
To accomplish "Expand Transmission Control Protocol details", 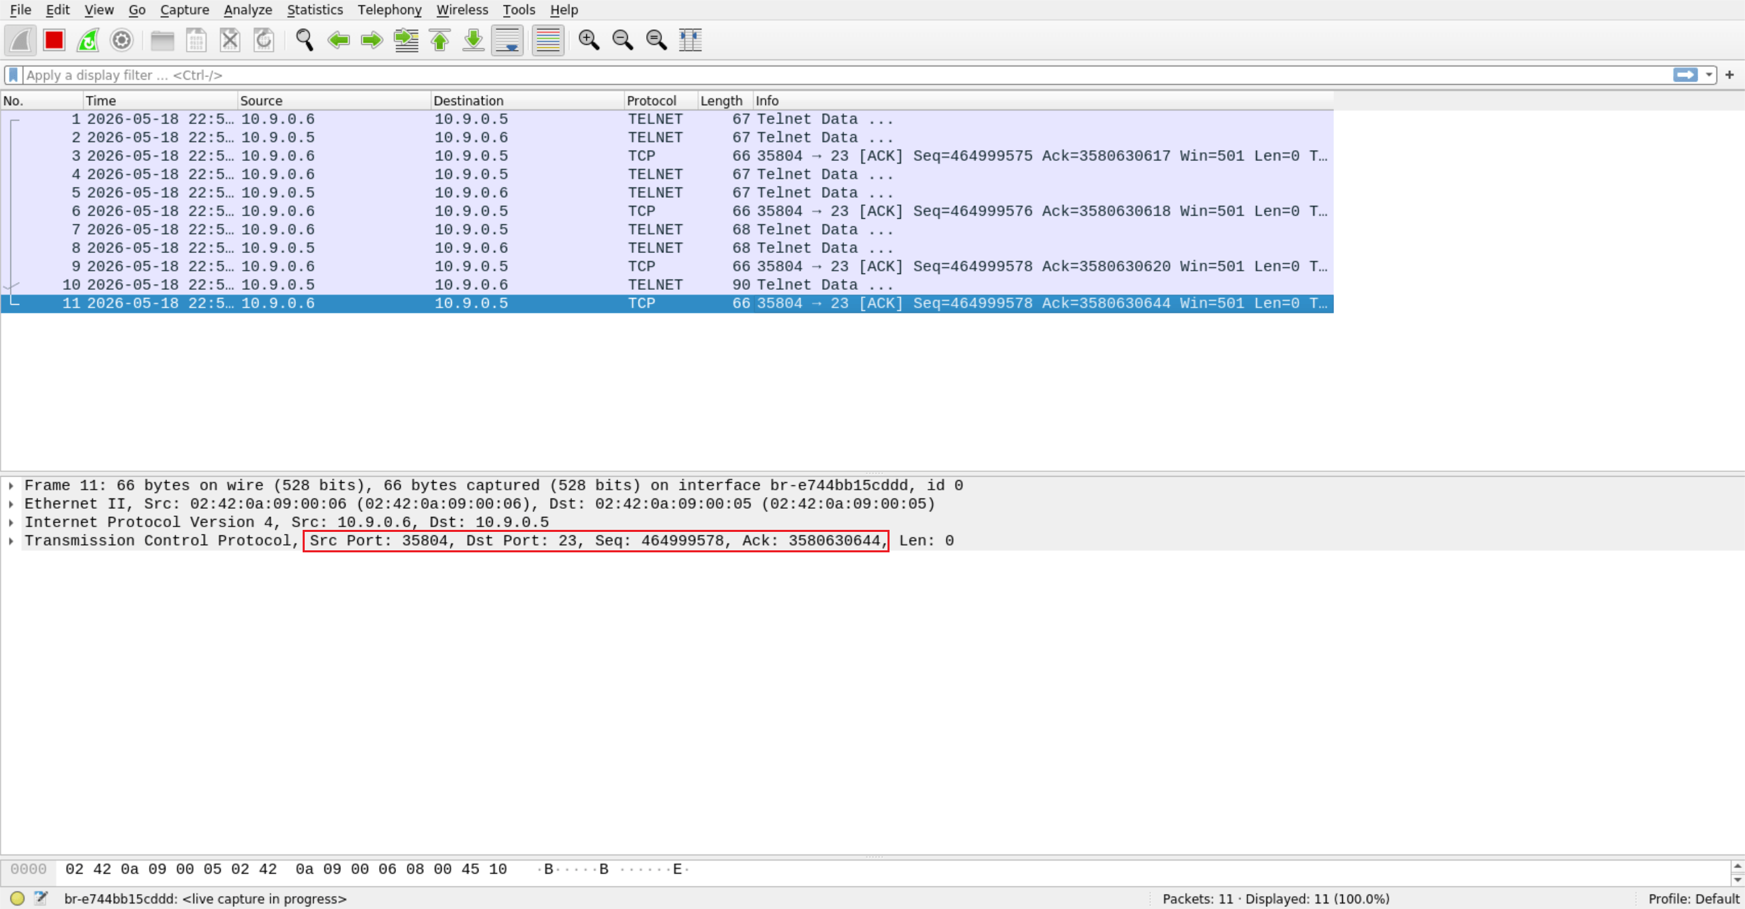I will pos(12,541).
